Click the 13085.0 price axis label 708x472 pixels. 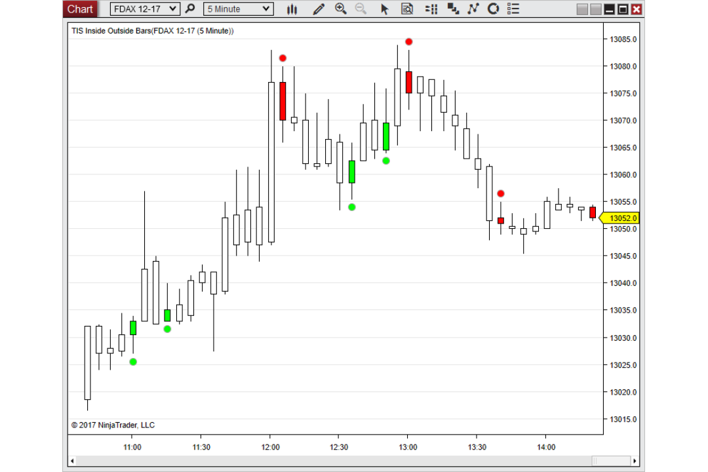pos(623,39)
